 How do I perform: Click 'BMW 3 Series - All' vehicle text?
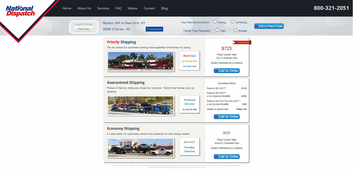tap(116, 29)
